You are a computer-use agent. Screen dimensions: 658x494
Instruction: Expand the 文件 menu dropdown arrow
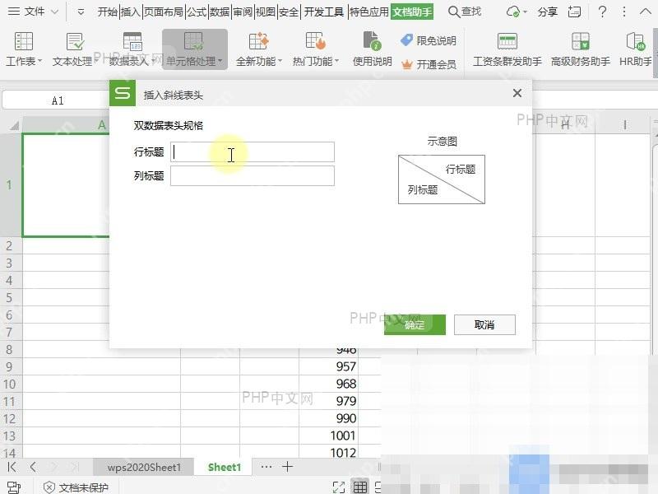pos(54,12)
